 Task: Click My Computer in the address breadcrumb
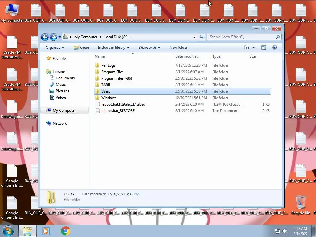pos(86,37)
